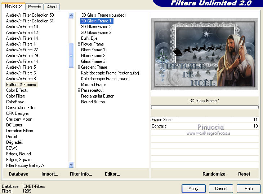Click Randomize settings
The image size is (263, 194).
tap(214, 174)
